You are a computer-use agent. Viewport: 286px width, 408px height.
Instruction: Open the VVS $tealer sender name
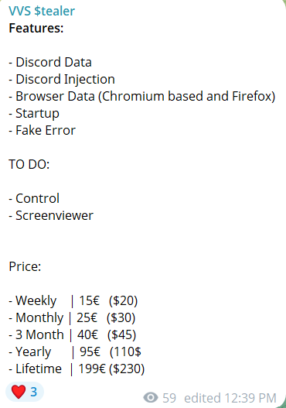pyautogui.click(x=42, y=11)
